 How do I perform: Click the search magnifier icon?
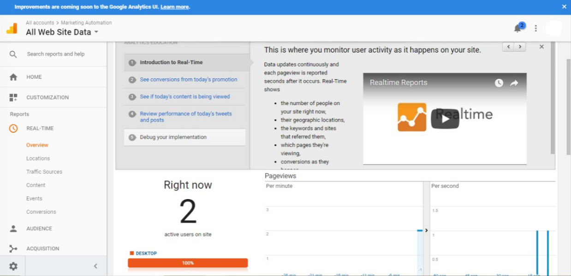point(13,54)
